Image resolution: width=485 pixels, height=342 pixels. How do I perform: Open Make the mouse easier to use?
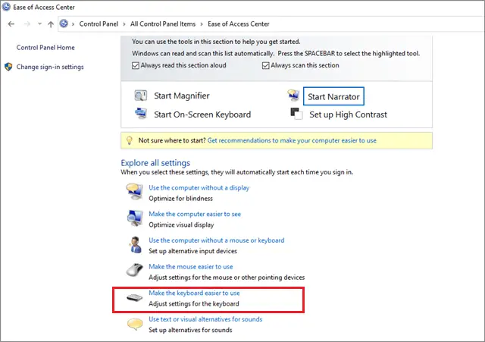point(190,266)
